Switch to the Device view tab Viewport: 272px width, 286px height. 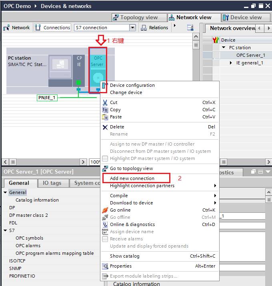click(246, 17)
